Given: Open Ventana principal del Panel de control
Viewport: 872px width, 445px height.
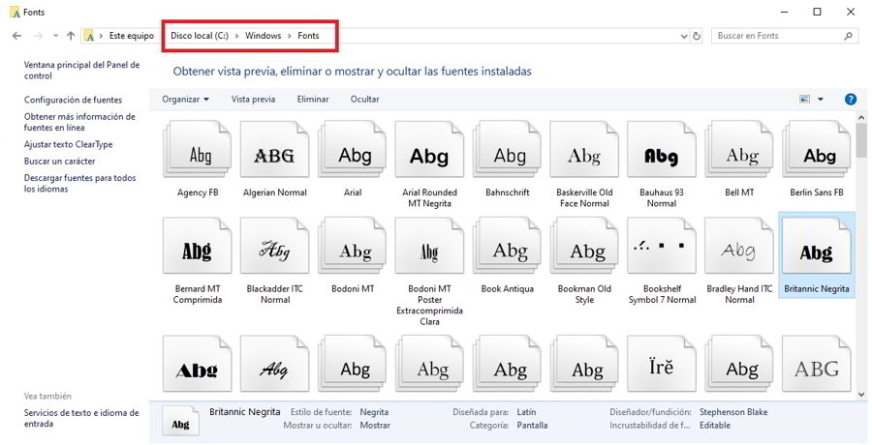Looking at the screenshot, I should pos(81,71).
